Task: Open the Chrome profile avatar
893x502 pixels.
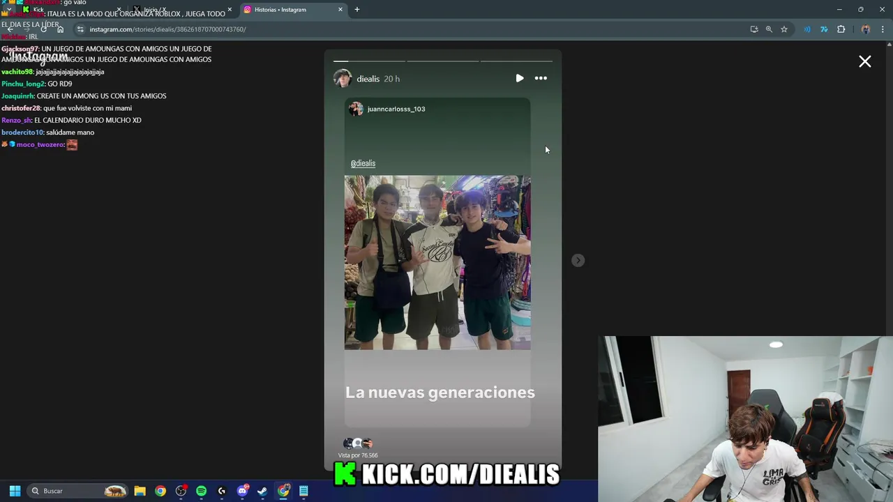Action: 866,29
